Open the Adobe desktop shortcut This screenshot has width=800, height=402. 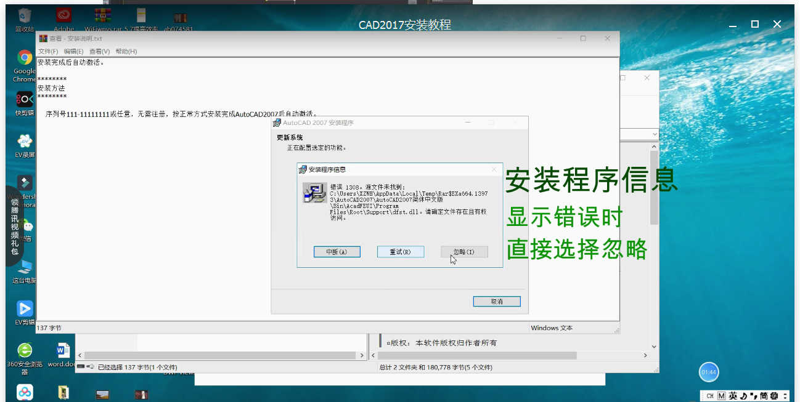63,14
